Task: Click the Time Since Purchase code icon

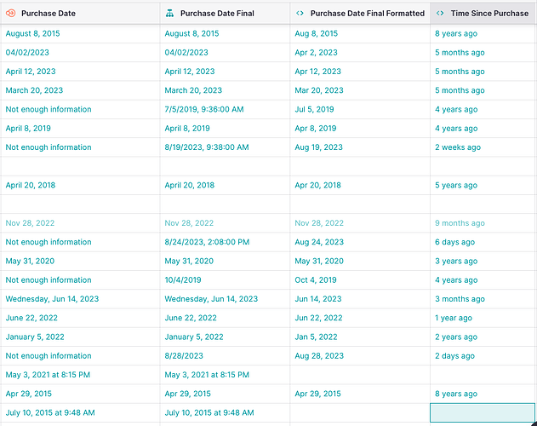Action: [x=440, y=14]
